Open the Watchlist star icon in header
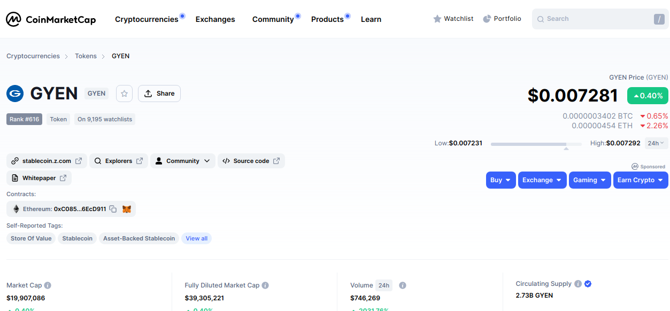The width and height of the screenshot is (670, 311). pyautogui.click(x=437, y=19)
